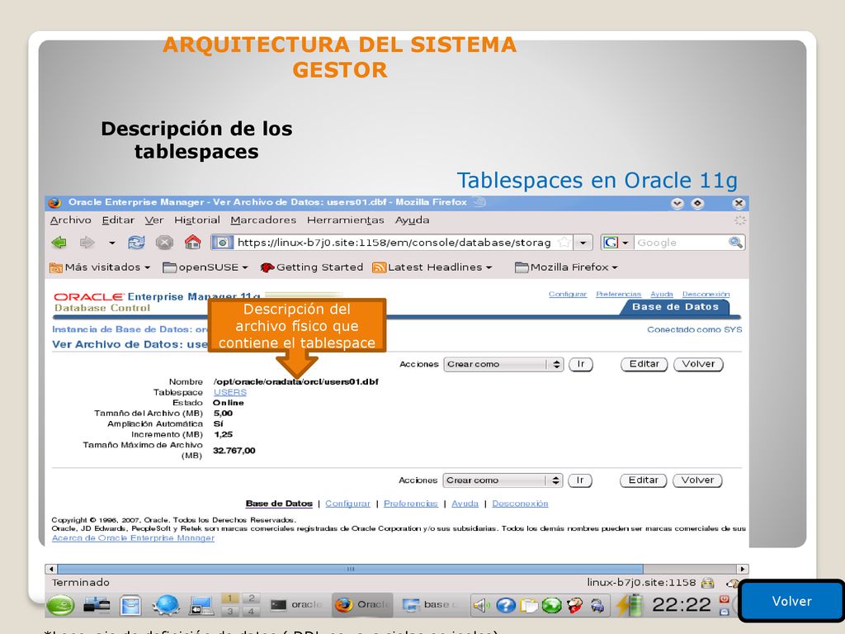Click the upper Editar button
845x634 pixels.
pyautogui.click(x=644, y=364)
